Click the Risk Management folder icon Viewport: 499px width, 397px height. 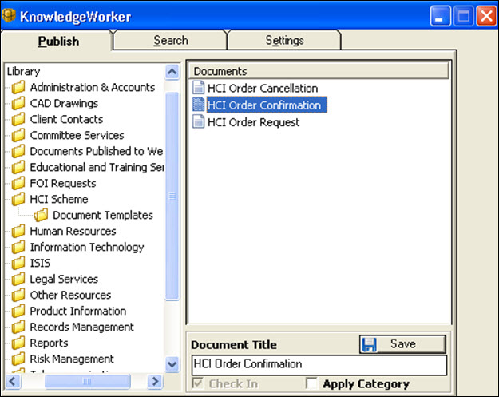coord(18,359)
